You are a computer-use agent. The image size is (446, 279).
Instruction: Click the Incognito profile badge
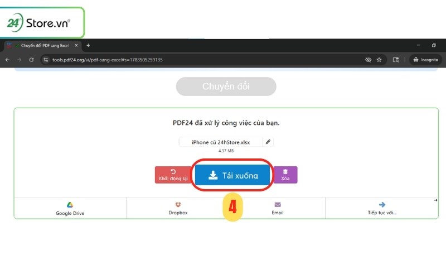425,60
